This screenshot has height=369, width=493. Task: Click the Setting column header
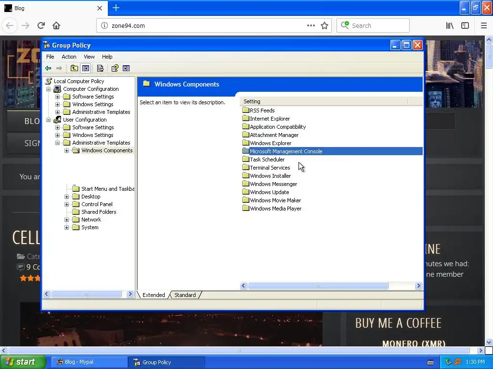[x=324, y=101]
